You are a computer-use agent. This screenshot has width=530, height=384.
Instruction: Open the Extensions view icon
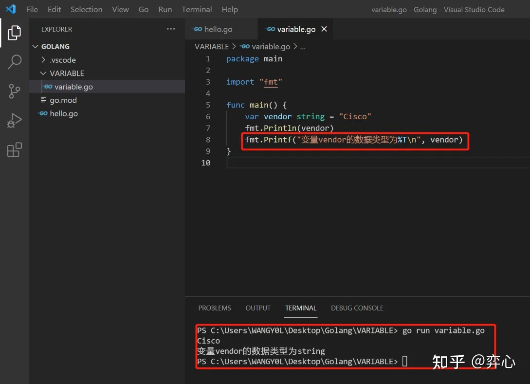tap(14, 150)
